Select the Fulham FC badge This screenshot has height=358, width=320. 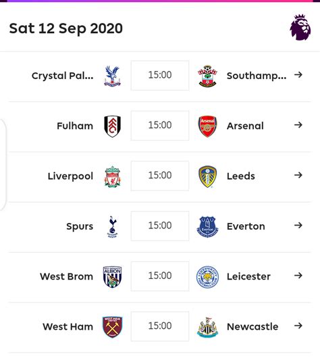(112, 126)
